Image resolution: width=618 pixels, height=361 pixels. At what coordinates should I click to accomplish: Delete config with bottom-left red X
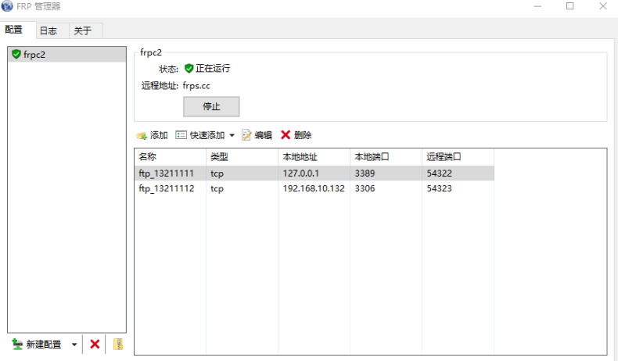pyautogui.click(x=95, y=344)
